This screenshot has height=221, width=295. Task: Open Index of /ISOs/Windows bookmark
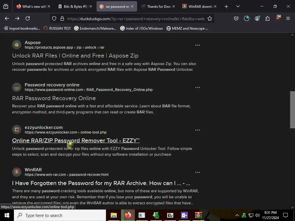coord(141,28)
